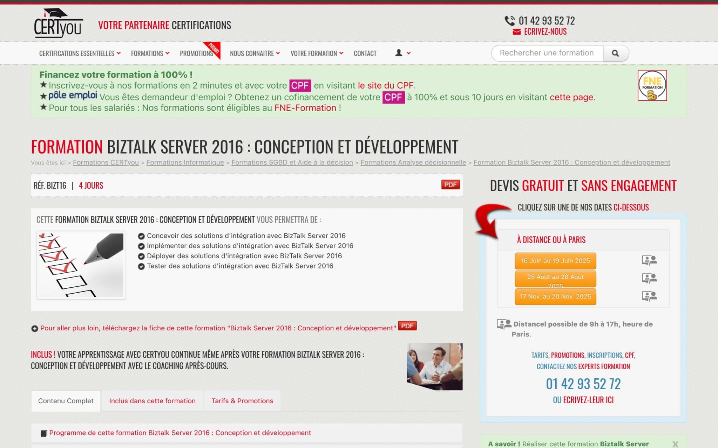Click the blue phone number 01 42 93 52 72
718x448 pixels.
[583, 384]
